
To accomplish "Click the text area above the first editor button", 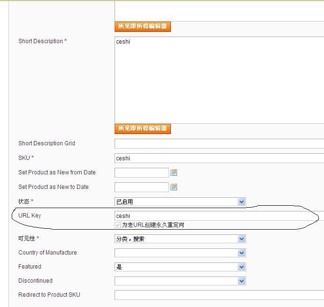I will [219, 11].
